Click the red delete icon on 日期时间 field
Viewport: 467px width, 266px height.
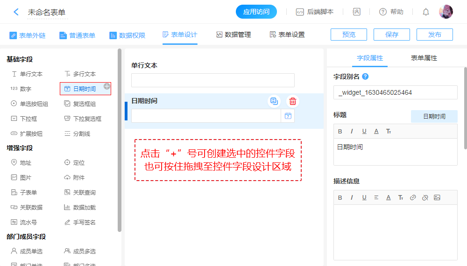292,101
